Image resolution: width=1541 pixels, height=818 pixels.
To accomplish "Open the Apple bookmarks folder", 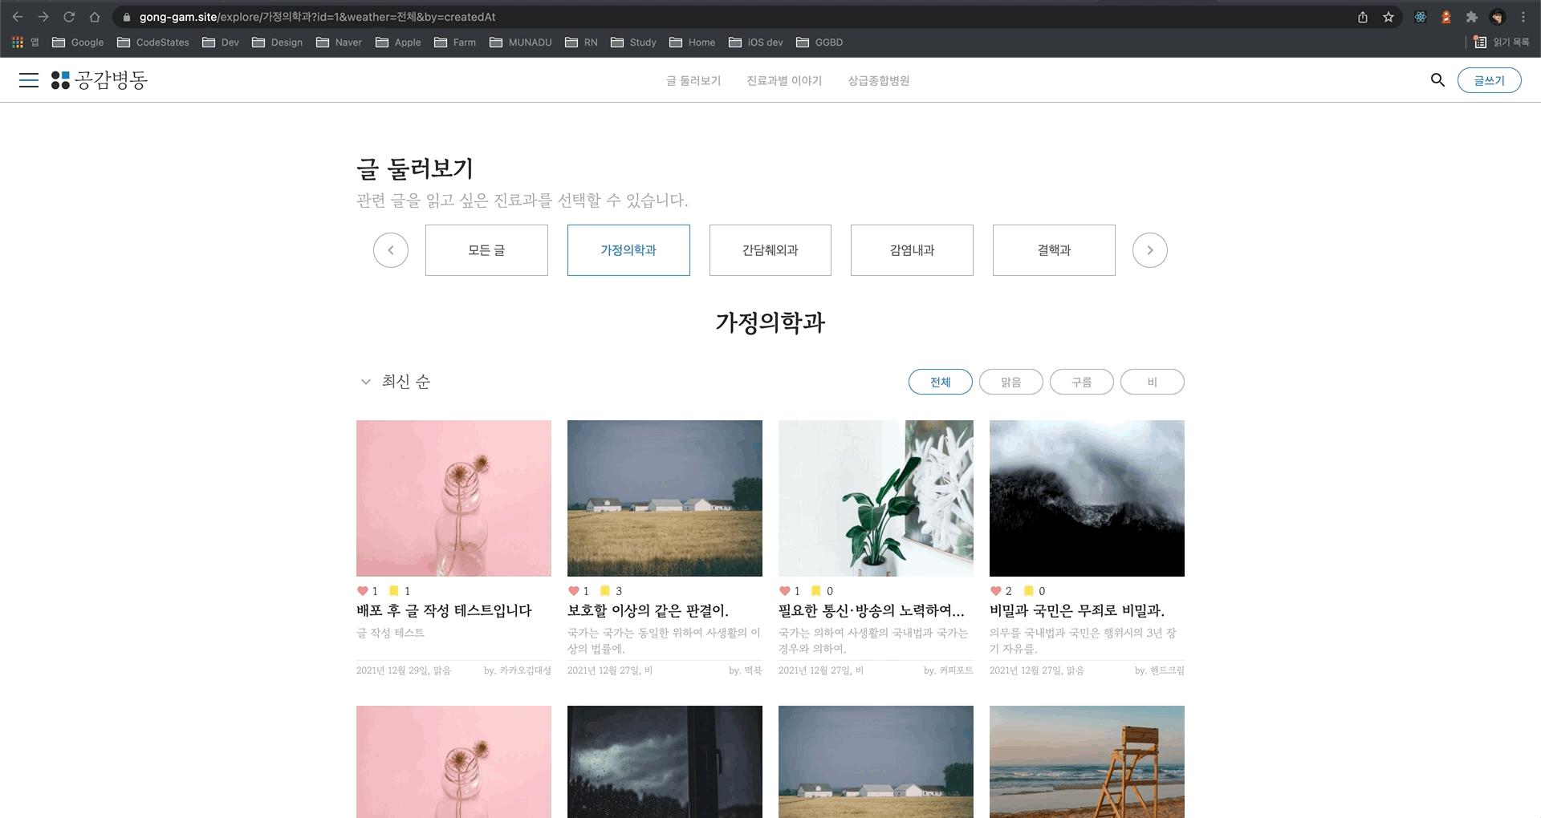I will pyautogui.click(x=398, y=43).
